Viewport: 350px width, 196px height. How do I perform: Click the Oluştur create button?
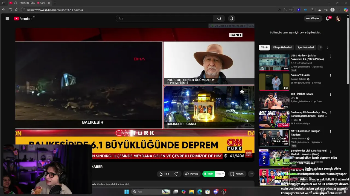(x=313, y=19)
